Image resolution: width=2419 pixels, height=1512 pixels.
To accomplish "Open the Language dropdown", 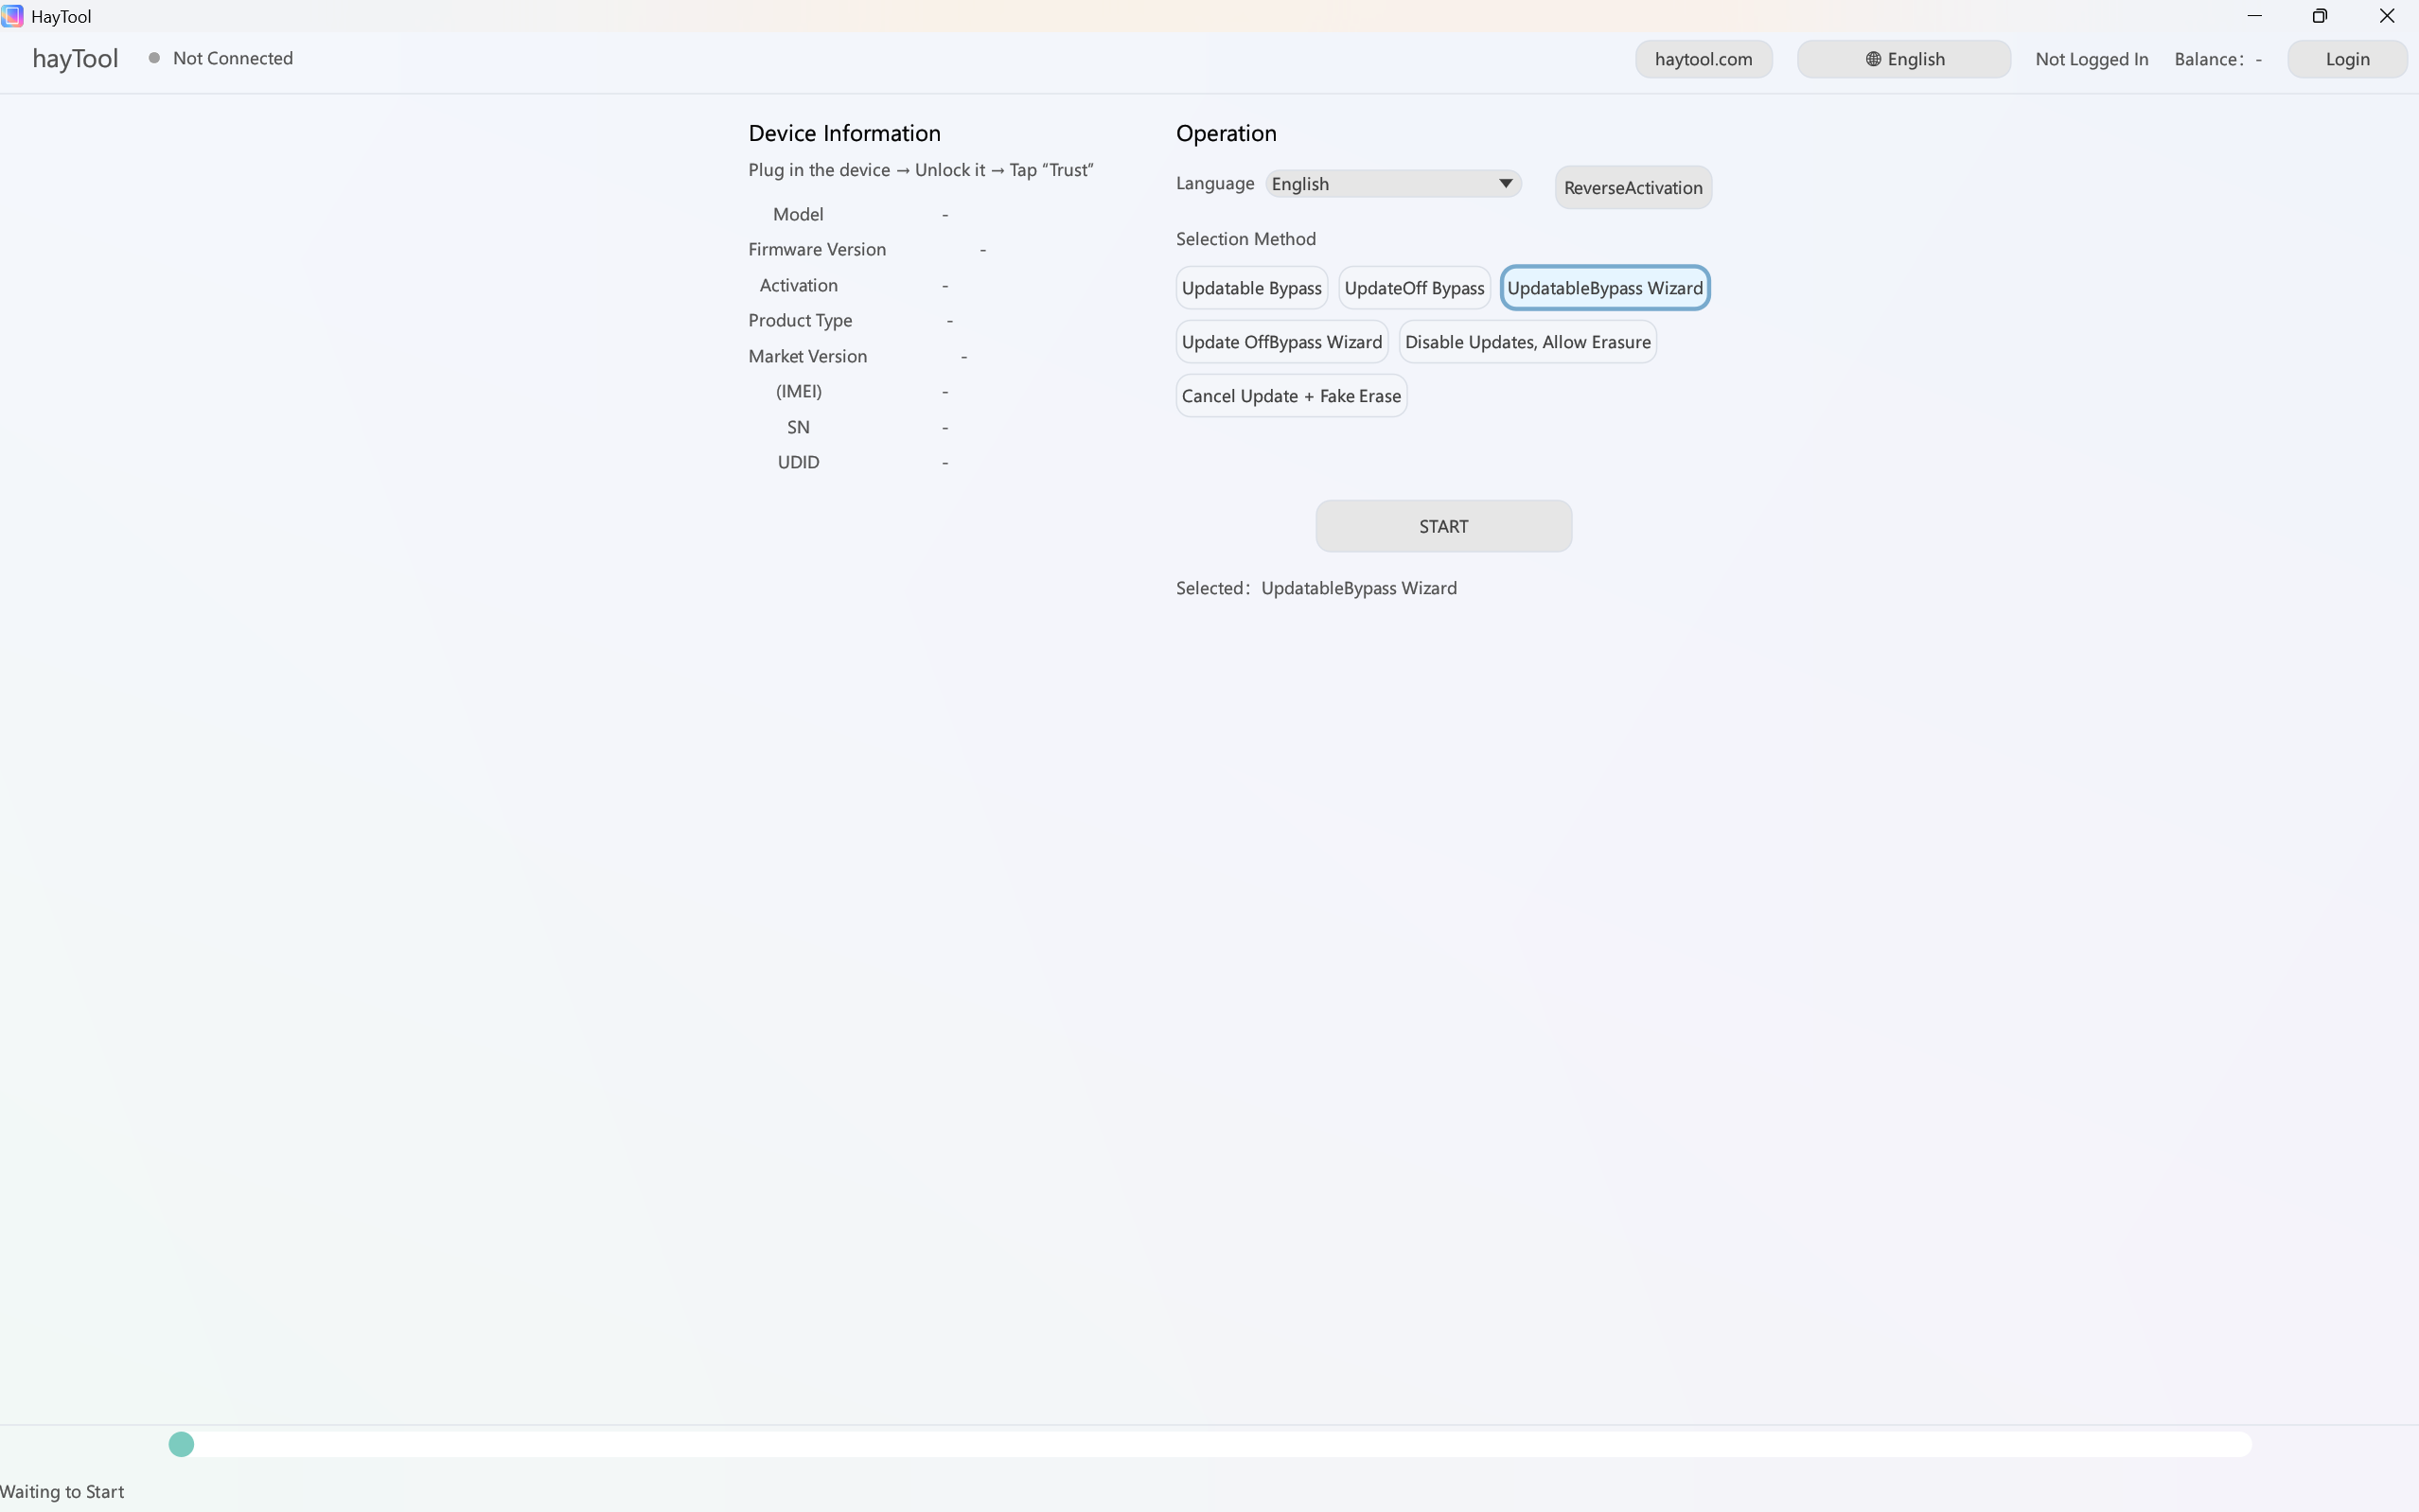I will [1392, 183].
